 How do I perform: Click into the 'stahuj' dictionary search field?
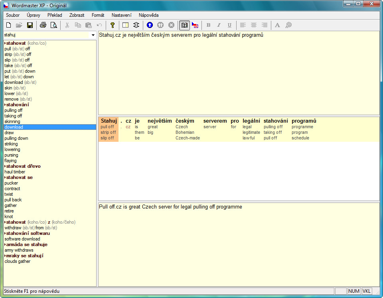(x=47, y=35)
